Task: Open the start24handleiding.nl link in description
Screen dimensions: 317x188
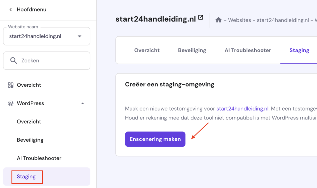Action: 242,109
